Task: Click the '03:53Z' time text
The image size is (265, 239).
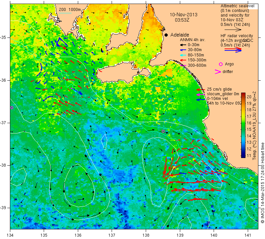Action: tap(182, 20)
